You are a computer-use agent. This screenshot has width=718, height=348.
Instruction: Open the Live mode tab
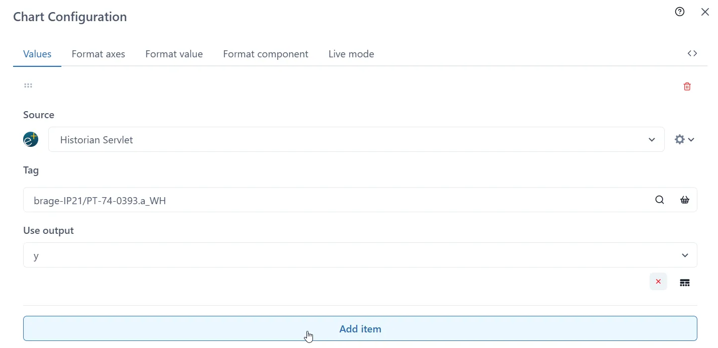pos(351,54)
